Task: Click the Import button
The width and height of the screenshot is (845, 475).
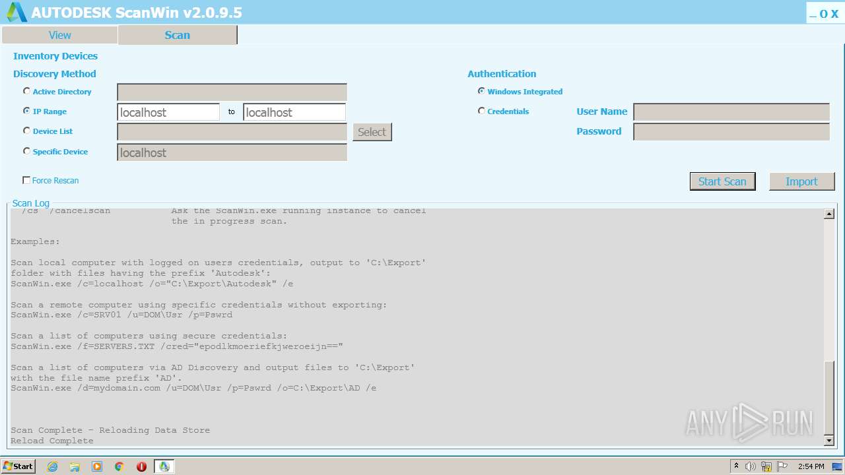Action: pyautogui.click(x=801, y=181)
